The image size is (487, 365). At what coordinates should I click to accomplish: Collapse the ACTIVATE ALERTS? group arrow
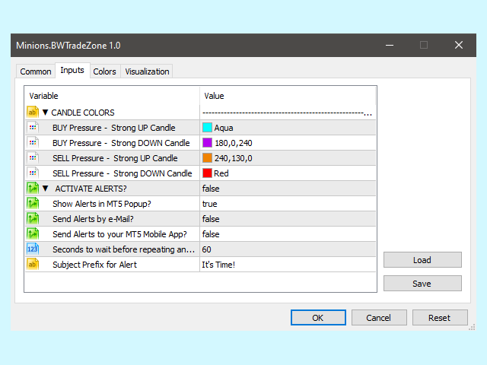click(45, 189)
